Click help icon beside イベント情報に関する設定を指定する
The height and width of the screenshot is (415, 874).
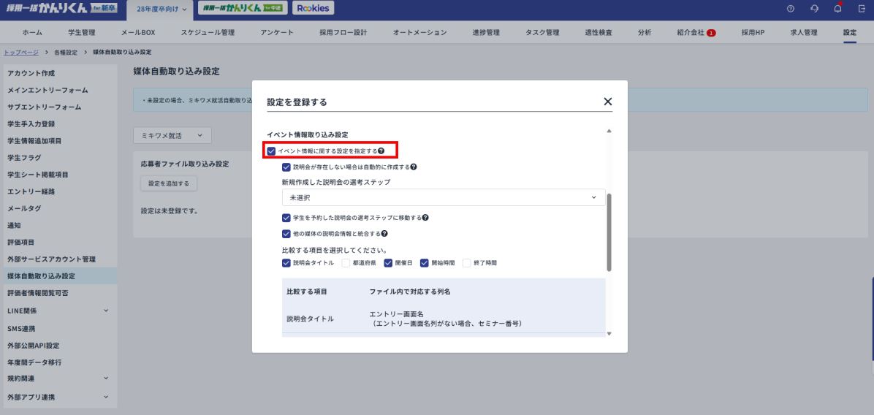click(x=381, y=151)
